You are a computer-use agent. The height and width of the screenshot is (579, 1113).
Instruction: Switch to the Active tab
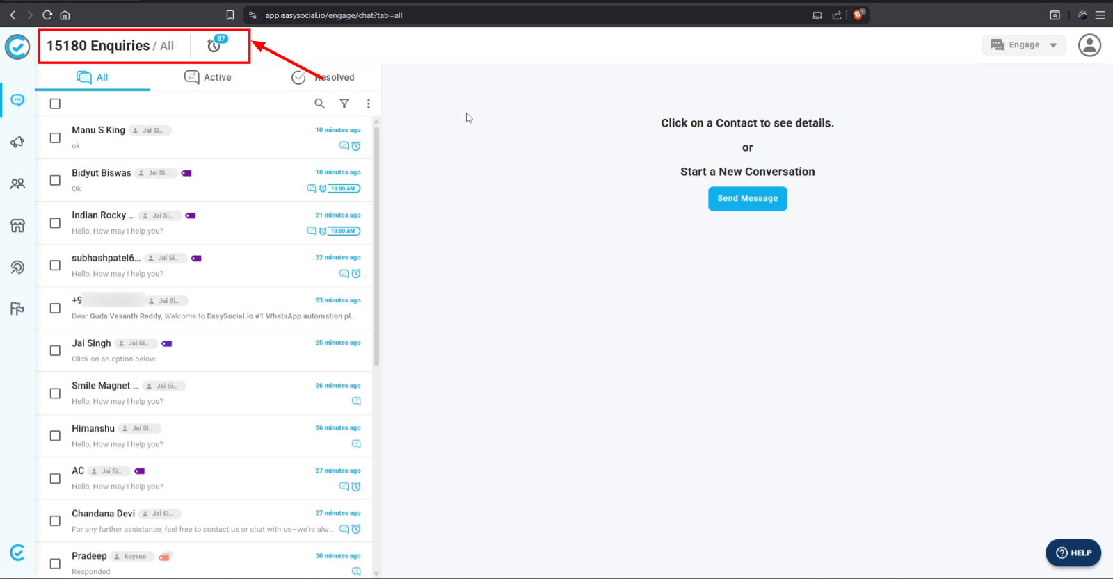point(208,77)
